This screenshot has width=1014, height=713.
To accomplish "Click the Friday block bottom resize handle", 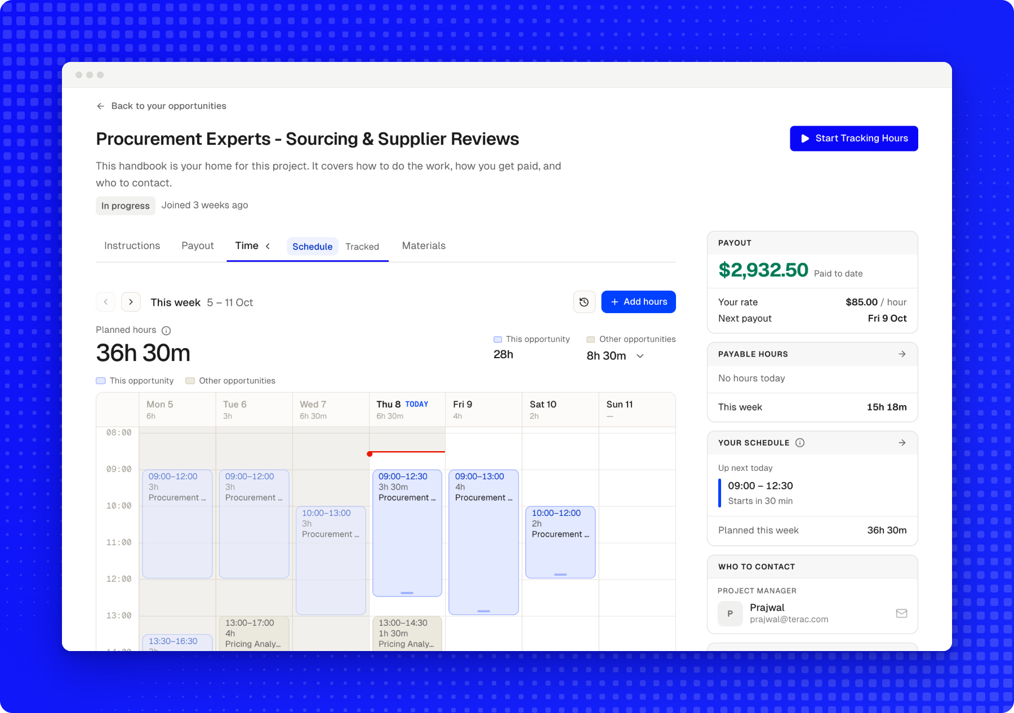I will tap(484, 611).
